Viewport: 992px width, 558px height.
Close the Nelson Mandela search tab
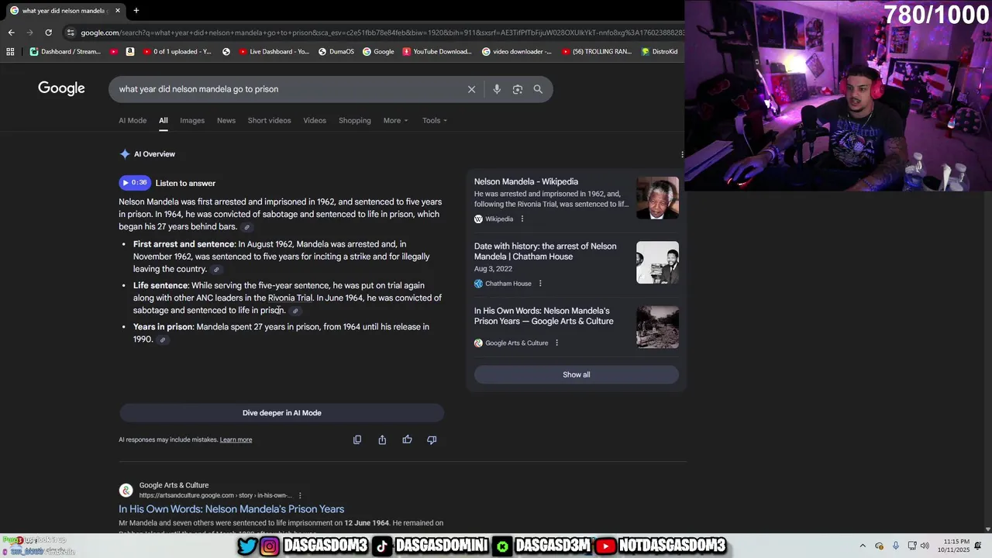pos(117,10)
